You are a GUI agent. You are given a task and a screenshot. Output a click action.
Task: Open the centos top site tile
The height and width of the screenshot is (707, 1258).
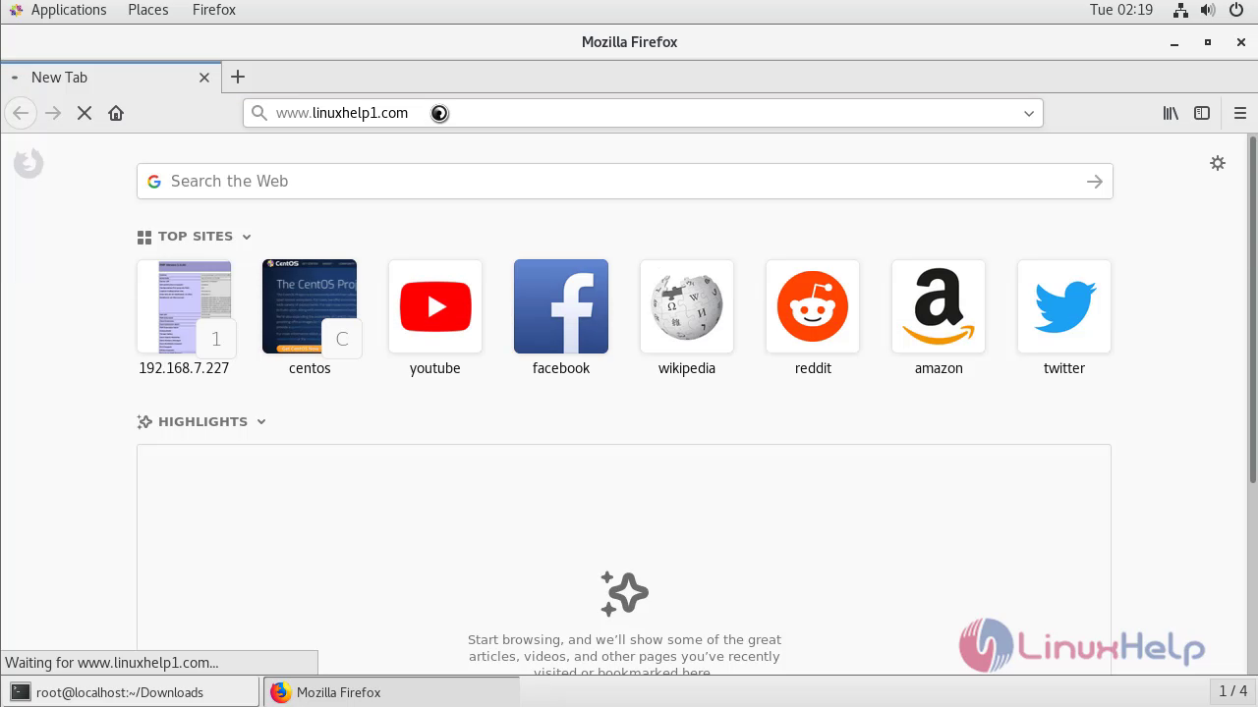tap(310, 306)
